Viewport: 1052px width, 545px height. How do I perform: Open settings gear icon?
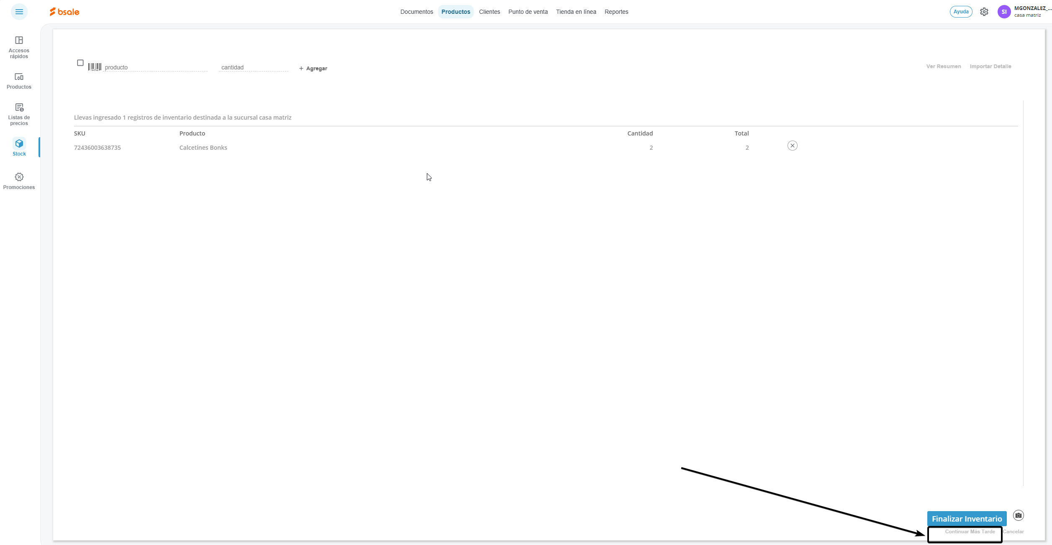(984, 12)
